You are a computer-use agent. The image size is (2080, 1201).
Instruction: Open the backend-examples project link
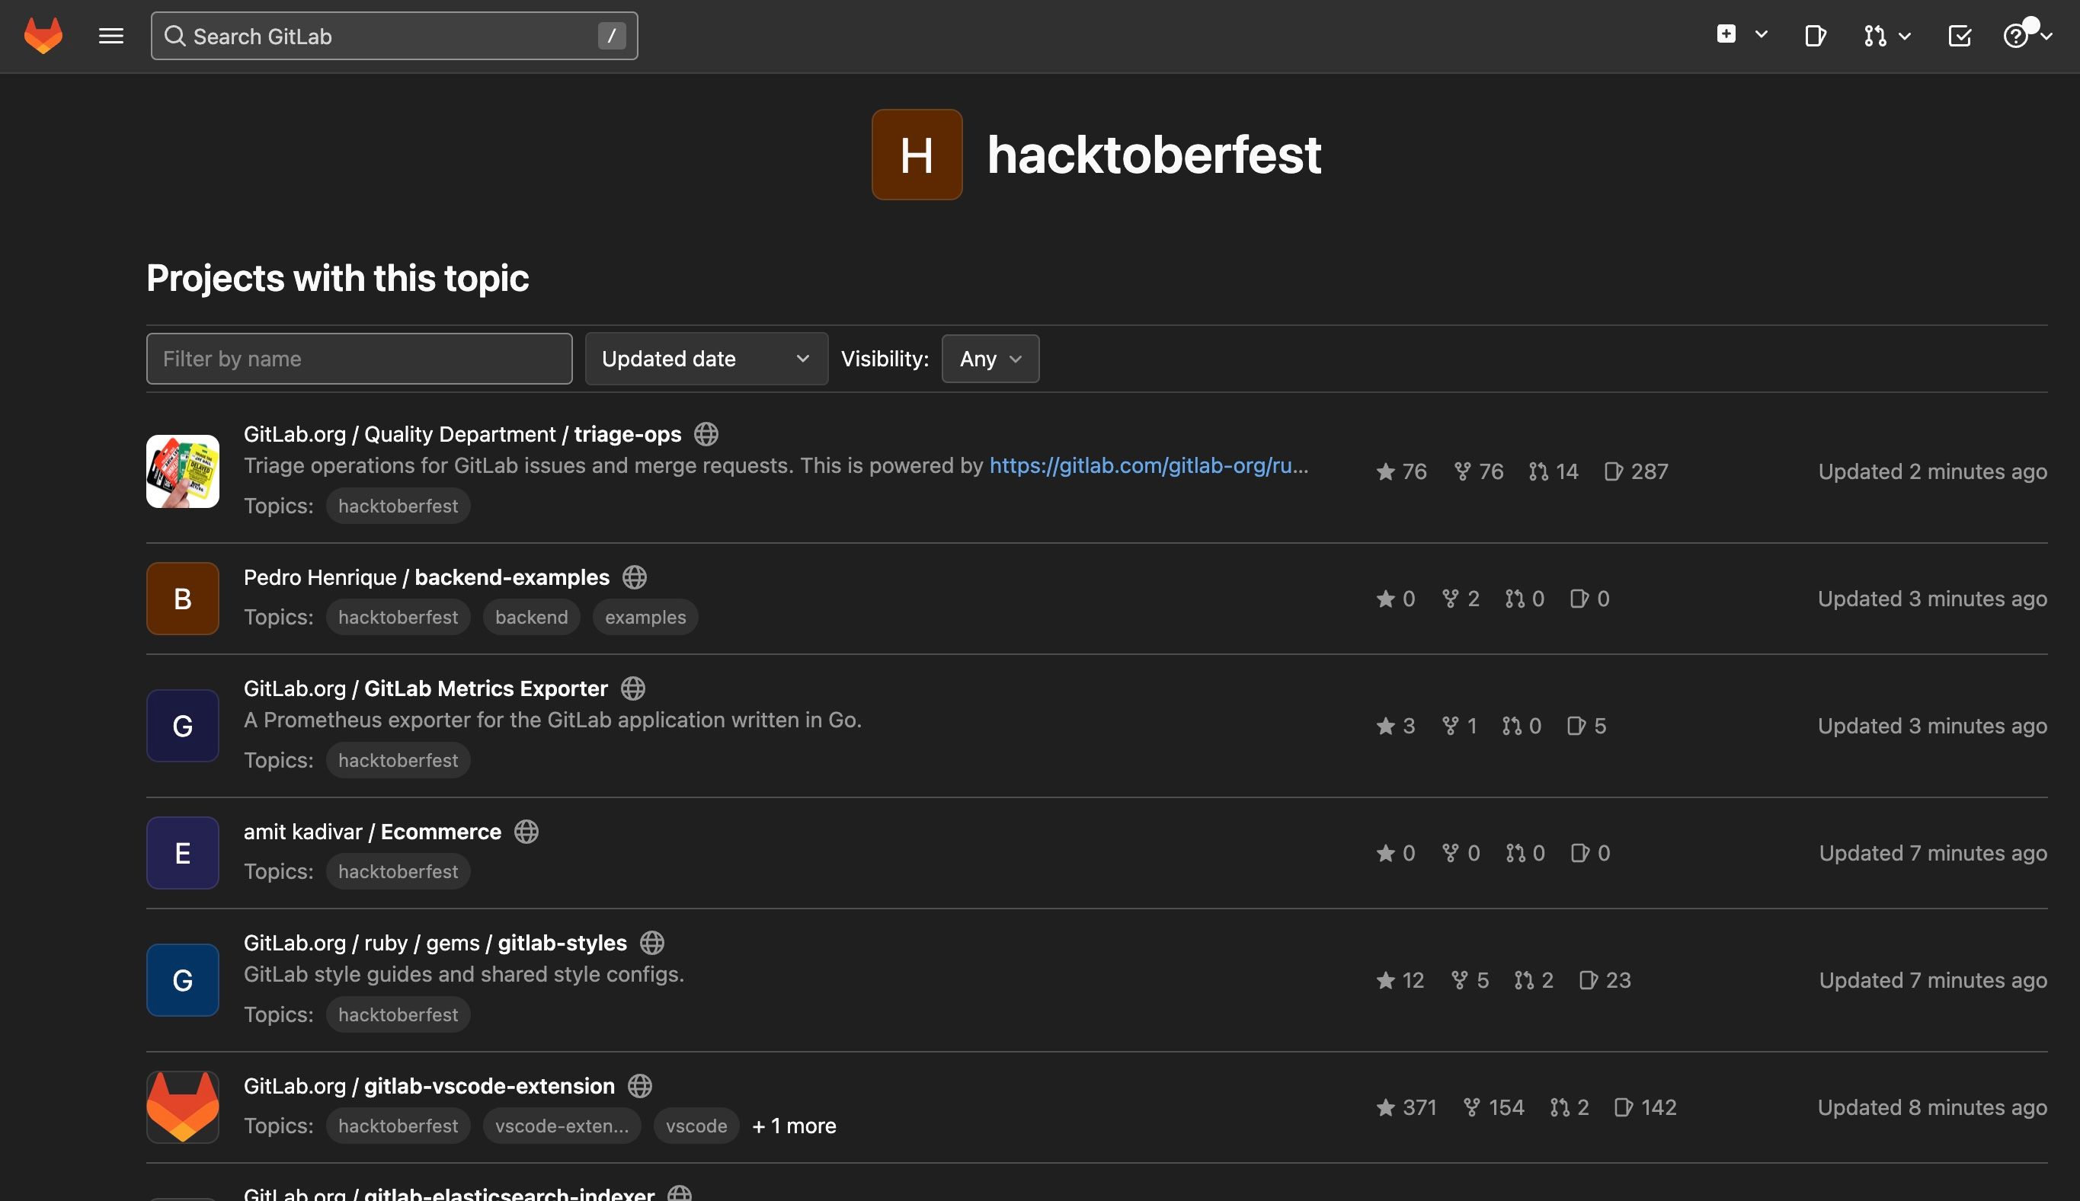click(427, 577)
